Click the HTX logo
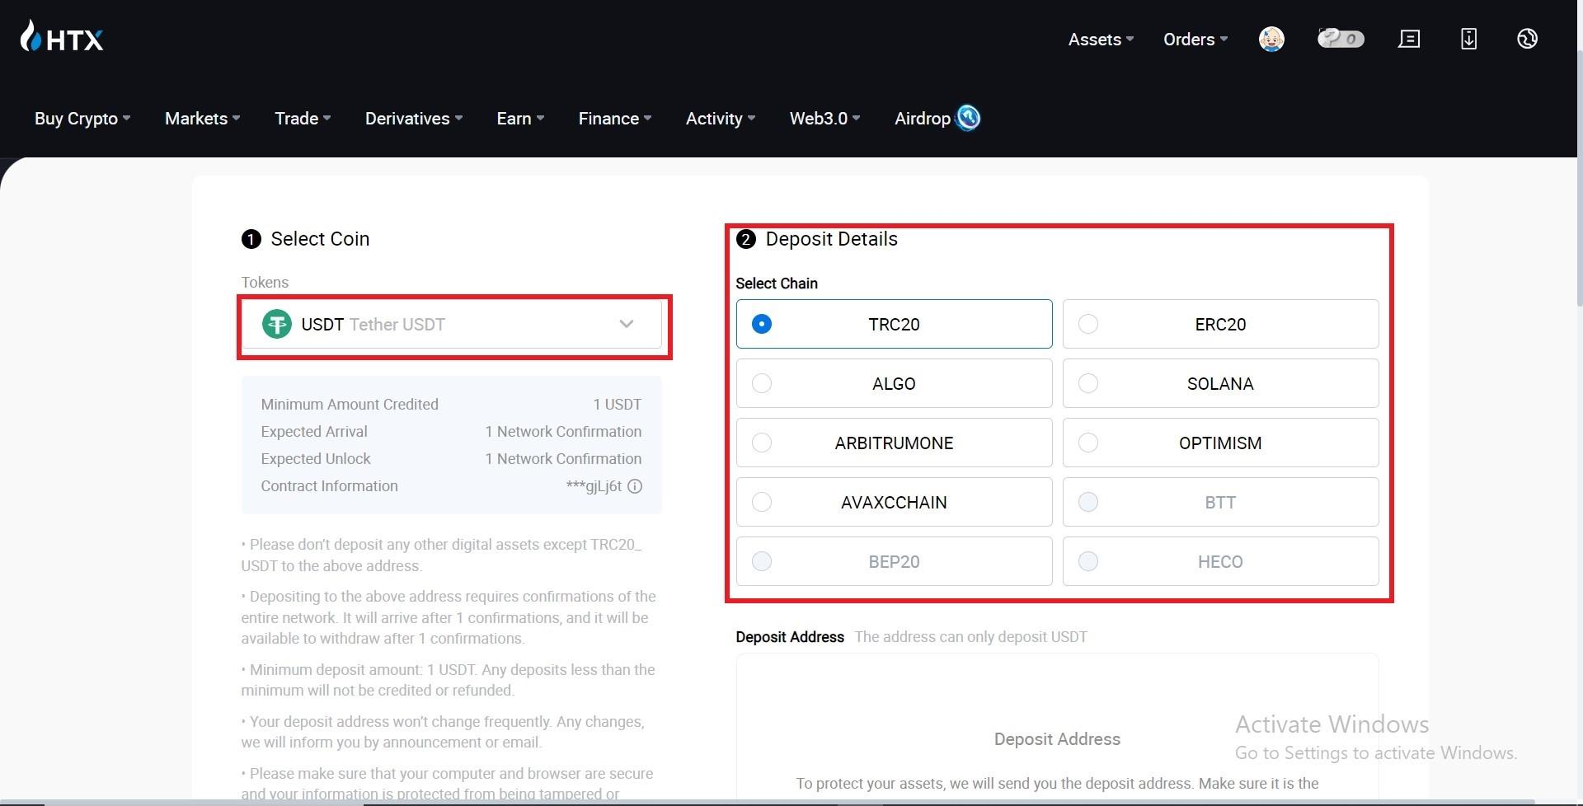The width and height of the screenshot is (1583, 806). [62, 37]
